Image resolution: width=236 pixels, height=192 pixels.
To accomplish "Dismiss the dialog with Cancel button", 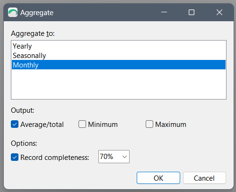I will [x=204, y=178].
